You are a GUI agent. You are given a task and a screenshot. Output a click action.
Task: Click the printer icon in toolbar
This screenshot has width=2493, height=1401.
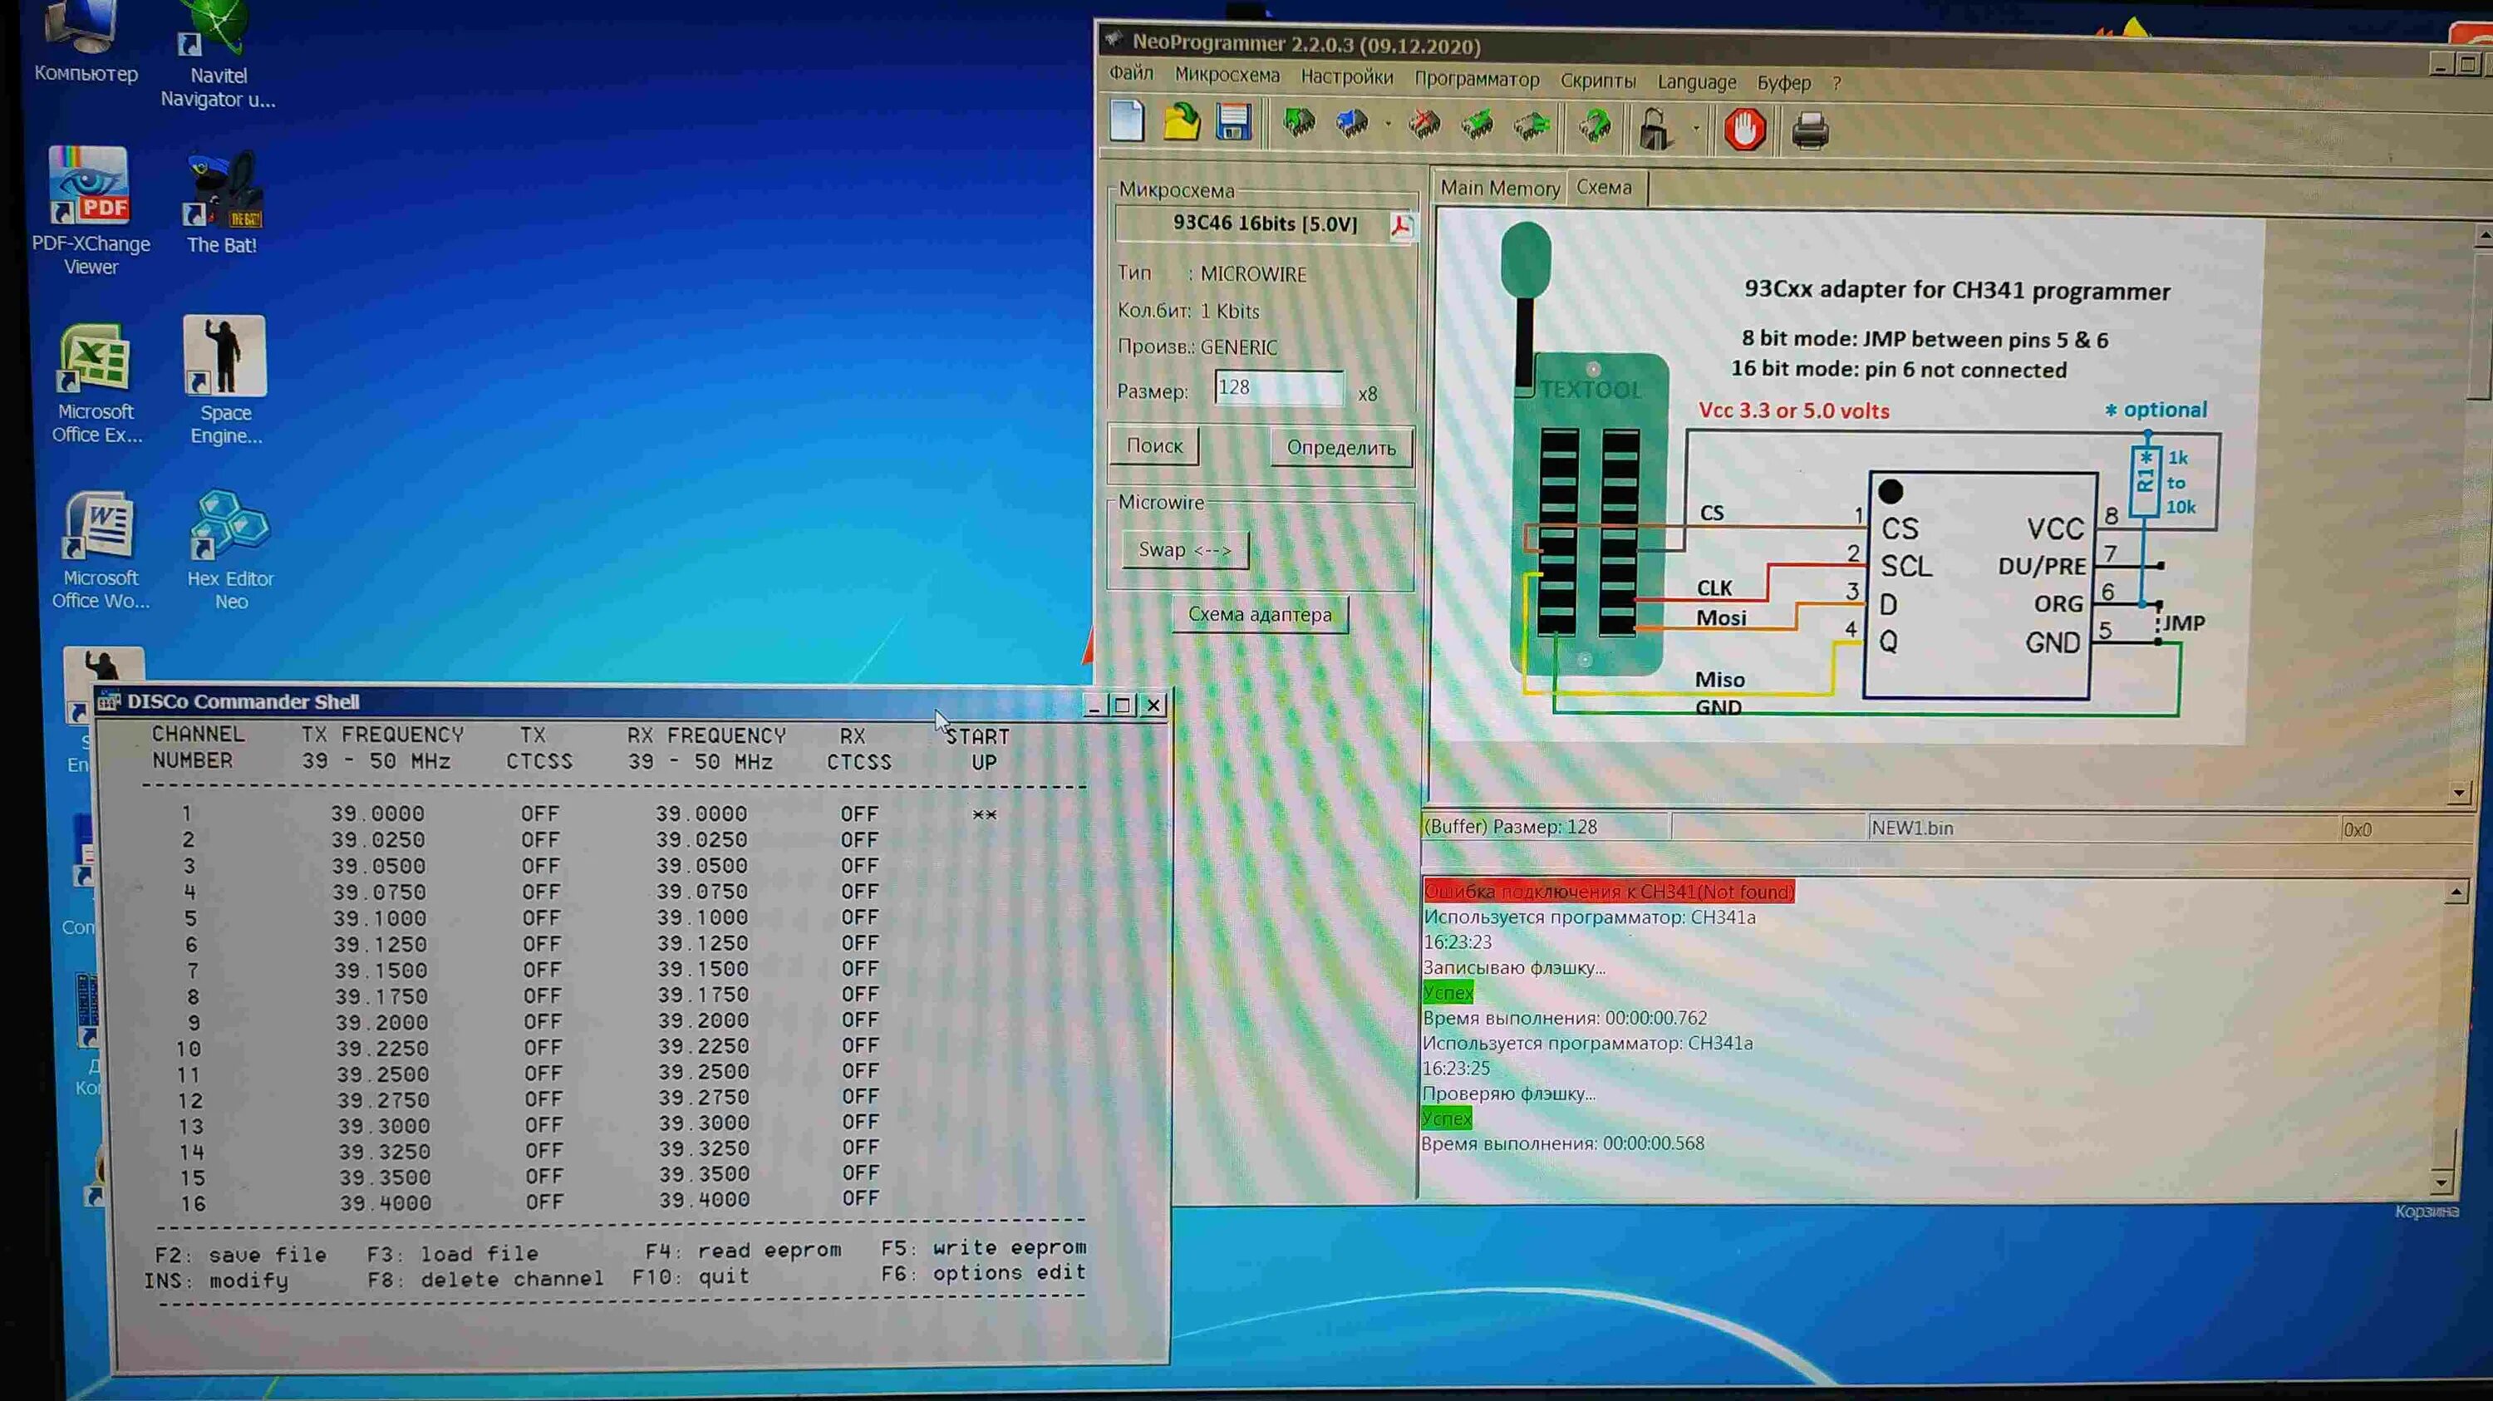coord(1810,130)
